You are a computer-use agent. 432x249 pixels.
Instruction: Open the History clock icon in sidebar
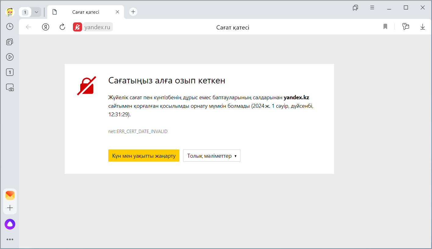[10, 26]
